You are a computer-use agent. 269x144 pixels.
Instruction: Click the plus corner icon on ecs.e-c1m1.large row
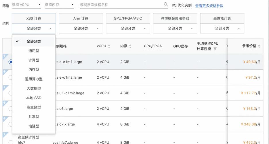click(4, 56)
